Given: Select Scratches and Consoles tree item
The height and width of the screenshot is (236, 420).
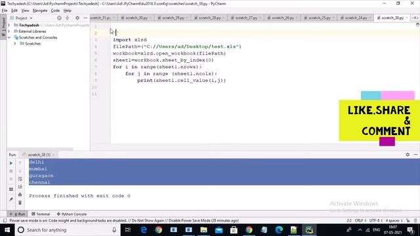Looking at the screenshot, I should pos(38,37).
